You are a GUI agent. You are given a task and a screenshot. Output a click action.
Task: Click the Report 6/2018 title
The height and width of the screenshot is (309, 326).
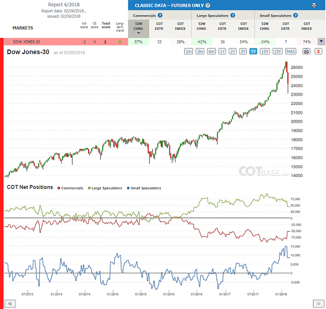pos(64,5)
